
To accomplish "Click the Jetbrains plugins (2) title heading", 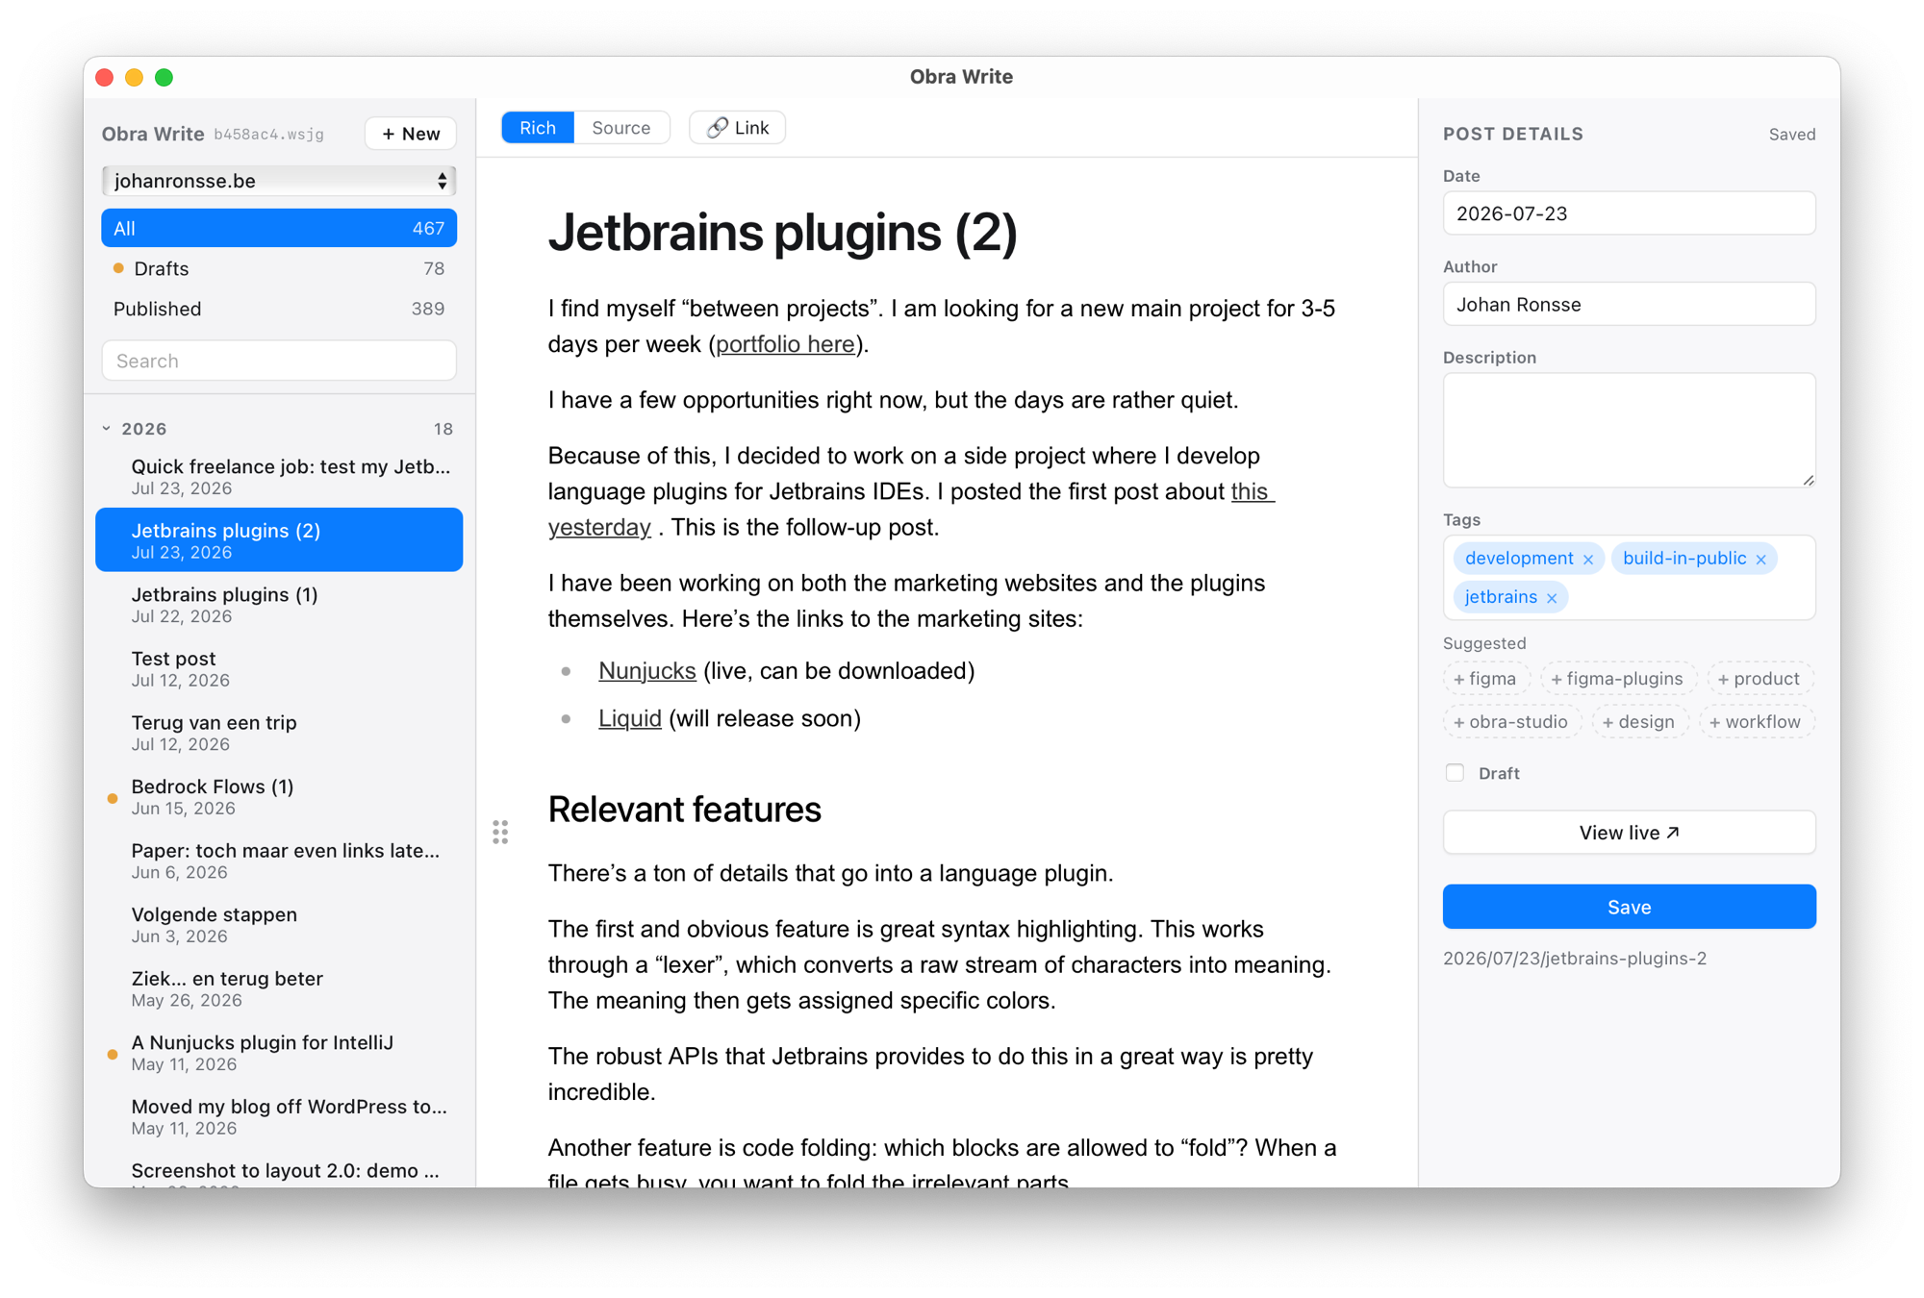I will coord(782,233).
